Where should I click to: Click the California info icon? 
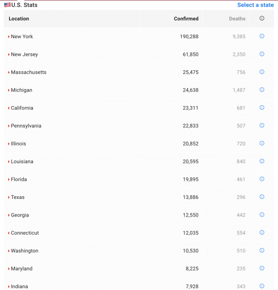pos(262,108)
